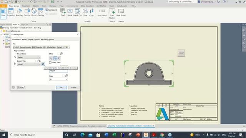
Task: Select the drawing root node in browser
Action: [22, 28]
